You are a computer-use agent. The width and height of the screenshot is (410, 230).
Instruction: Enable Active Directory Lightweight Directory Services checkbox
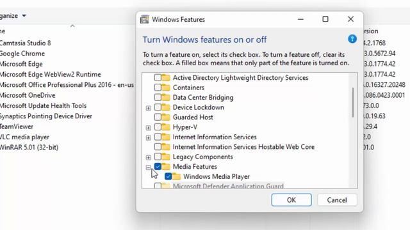point(158,77)
